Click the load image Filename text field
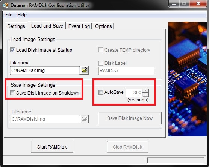 (45, 70)
